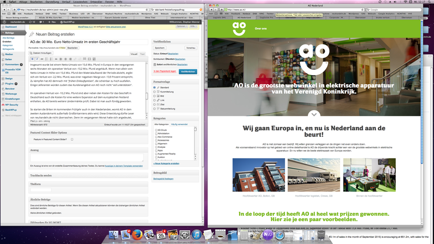Insert the read-more tag icon
Viewport: 434px width, 244px height.
pyautogui.click(x=84, y=59)
